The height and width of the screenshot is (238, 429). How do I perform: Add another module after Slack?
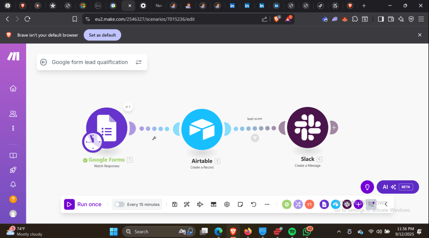(x=334, y=128)
